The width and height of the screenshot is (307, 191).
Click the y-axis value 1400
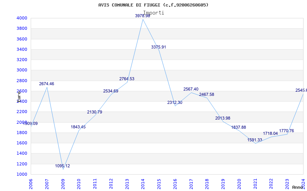(x=22, y=154)
